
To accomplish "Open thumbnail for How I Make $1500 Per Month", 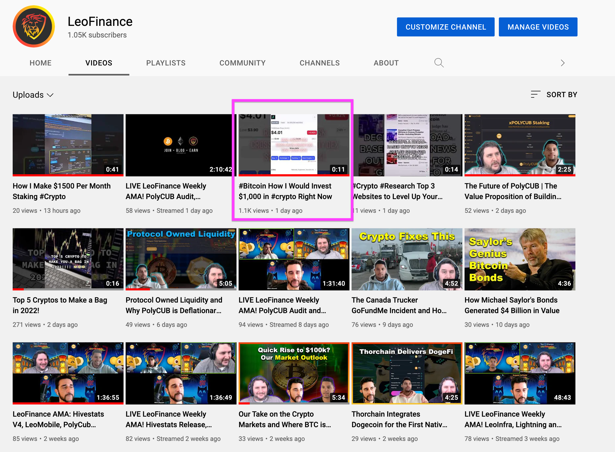I will pyautogui.click(x=68, y=145).
